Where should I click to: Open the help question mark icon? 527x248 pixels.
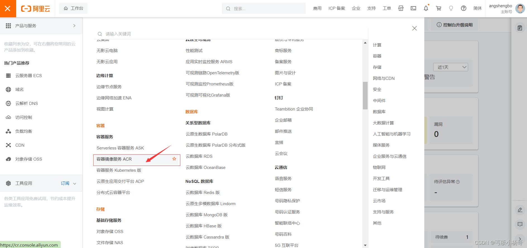coord(464,8)
